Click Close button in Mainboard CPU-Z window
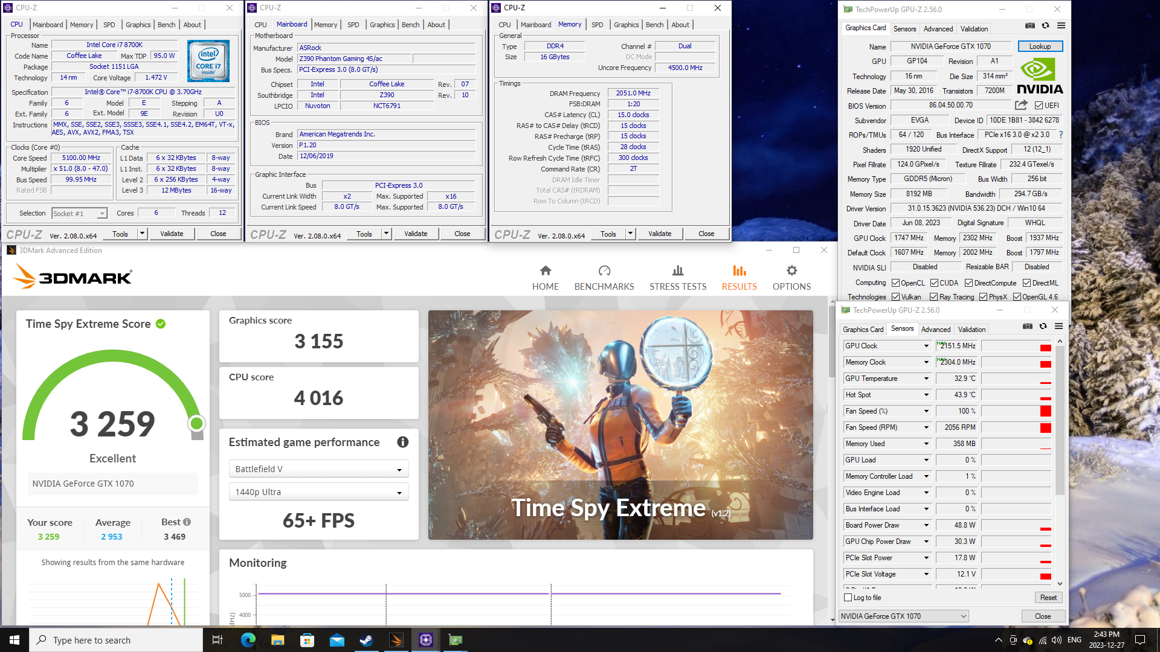 point(462,234)
